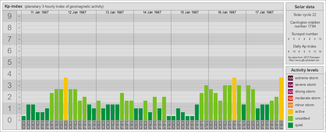Click the G5 extreme storm badge
Image resolution: width=326 pixels, height=132 pixels.
tap(290, 78)
